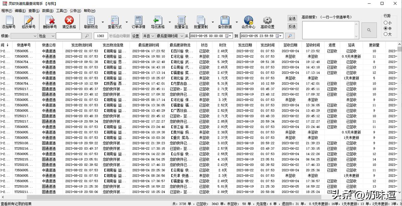Expand the 导出表格 dropdown arrow
The height and width of the screenshot is (206, 402).
[x=170, y=22]
